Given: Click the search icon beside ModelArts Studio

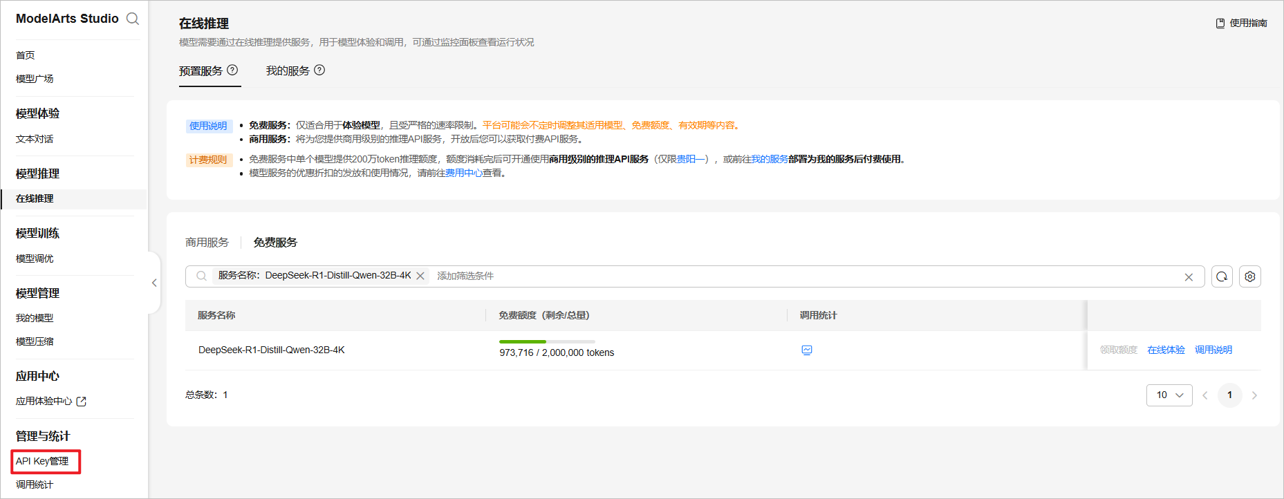Looking at the screenshot, I should pyautogui.click(x=133, y=19).
